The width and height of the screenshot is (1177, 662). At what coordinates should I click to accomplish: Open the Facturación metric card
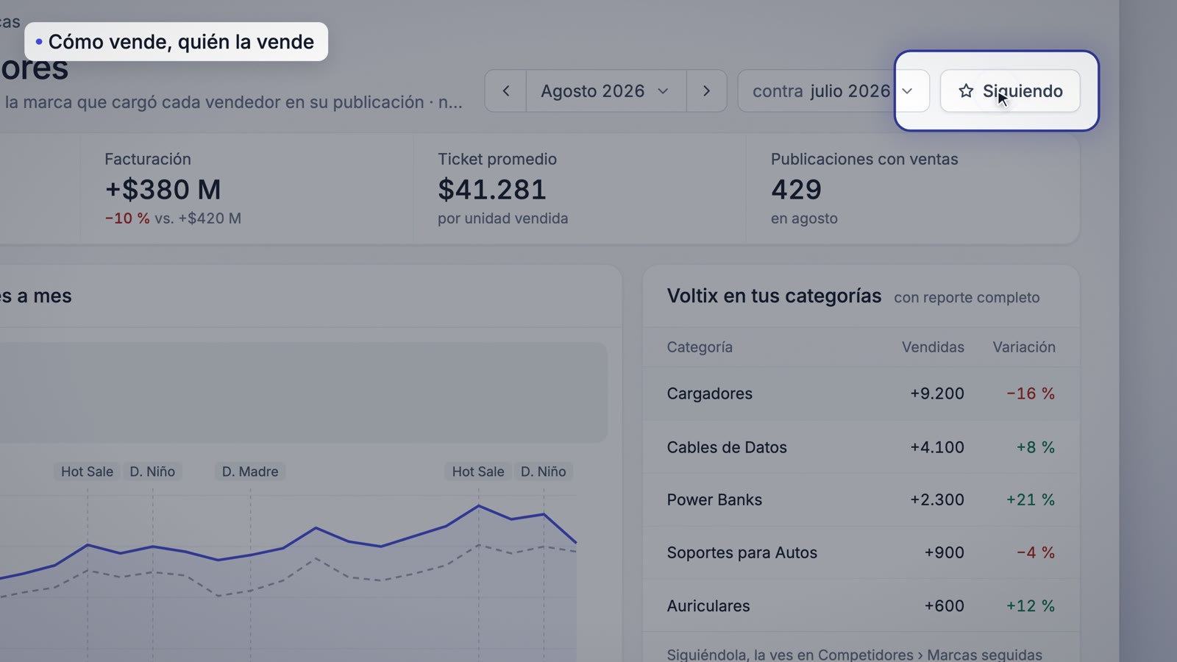[246, 189]
